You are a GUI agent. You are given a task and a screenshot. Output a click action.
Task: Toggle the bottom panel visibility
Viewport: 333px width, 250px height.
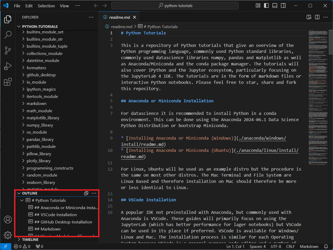275,6
